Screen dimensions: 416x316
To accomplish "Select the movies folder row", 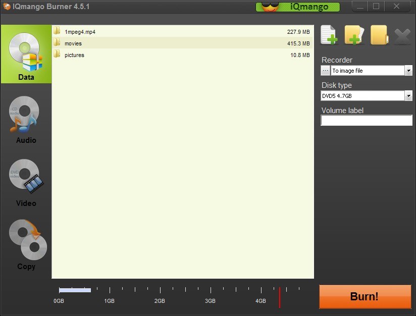I will tap(183, 43).
